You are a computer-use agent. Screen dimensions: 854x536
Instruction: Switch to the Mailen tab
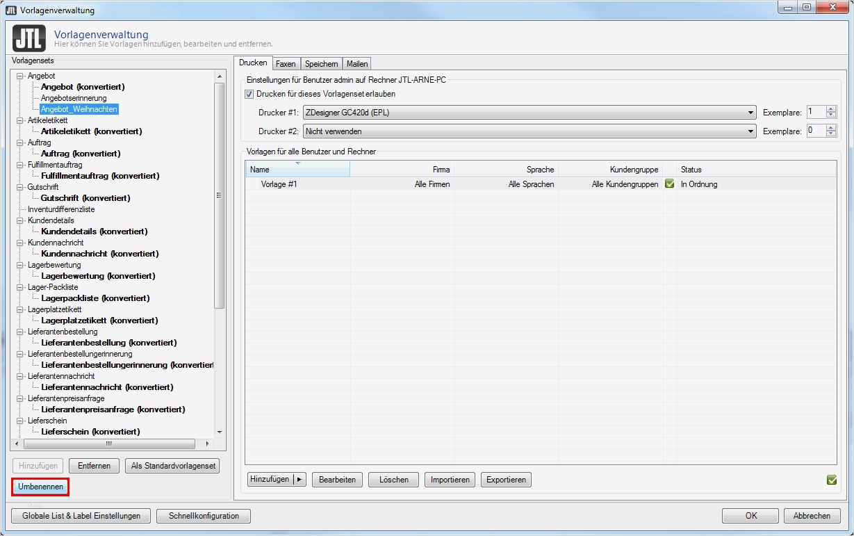[357, 64]
